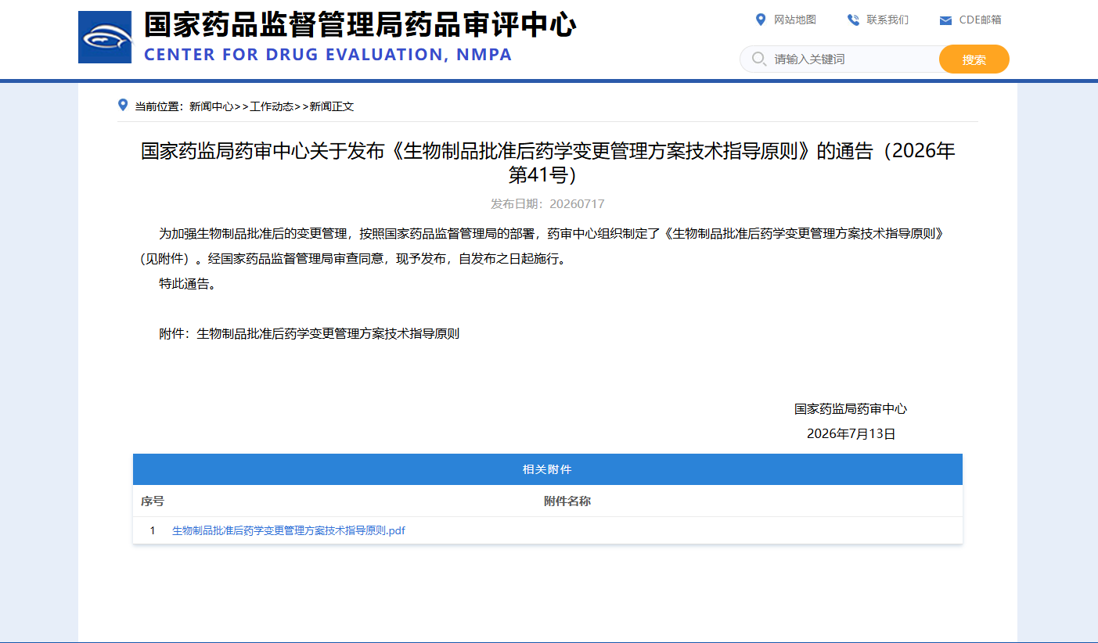Click the date 2026年7月13日

point(851,433)
